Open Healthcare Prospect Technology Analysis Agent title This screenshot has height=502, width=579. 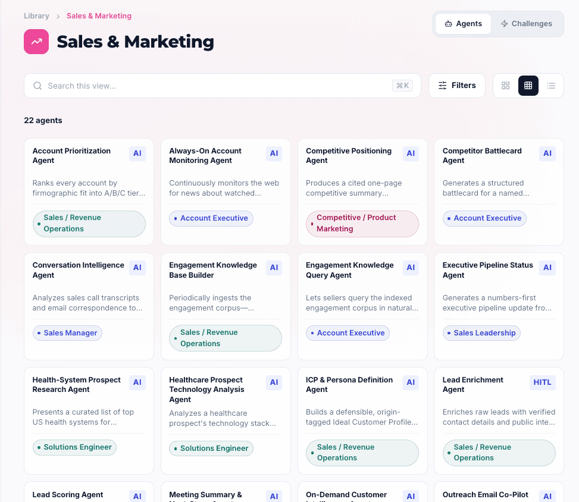click(207, 390)
